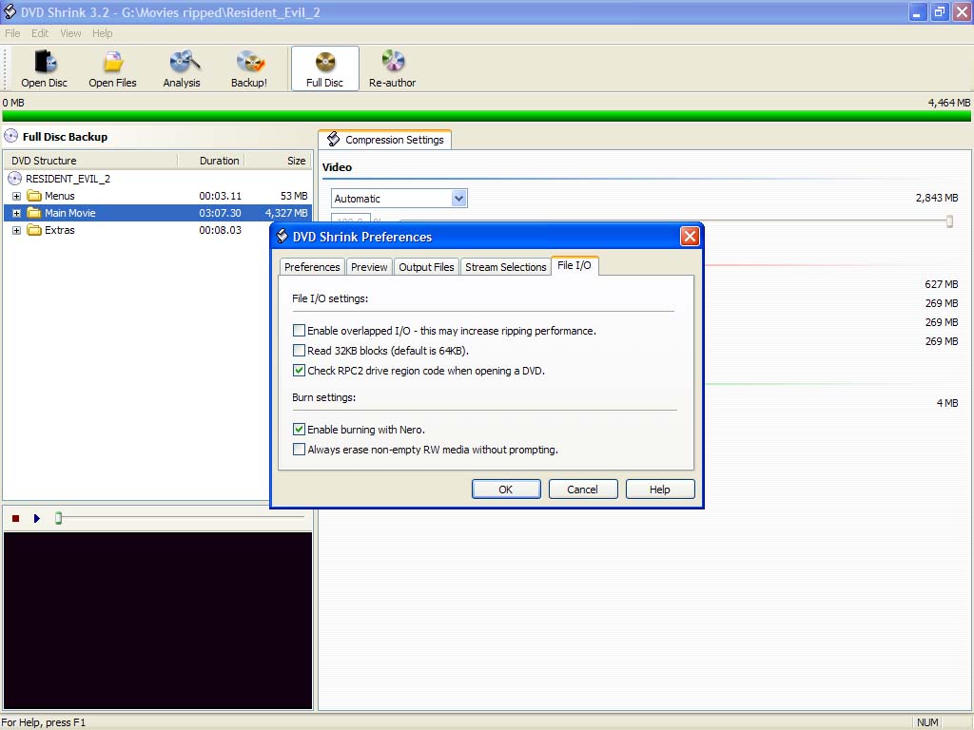Switch to the Output Files tab
The height and width of the screenshot is (730, 974).
(426, 267)
